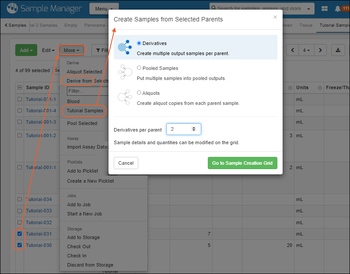This screenshot has width=350, height=274.
Task: Choose Add to Picklist menu item
Action: tap(82, 171)
